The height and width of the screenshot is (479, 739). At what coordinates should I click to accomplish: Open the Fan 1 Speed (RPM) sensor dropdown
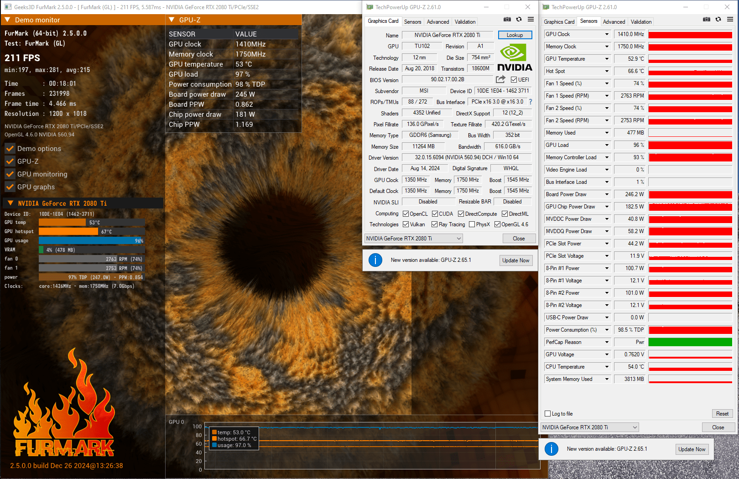(x=607, y=96)
